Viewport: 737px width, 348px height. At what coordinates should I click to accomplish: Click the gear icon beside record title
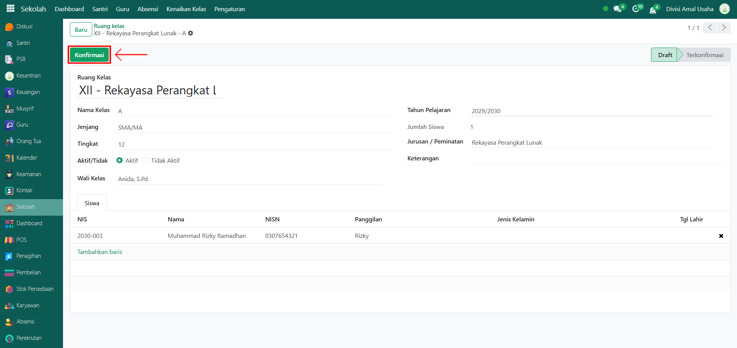tap(191, 33)
